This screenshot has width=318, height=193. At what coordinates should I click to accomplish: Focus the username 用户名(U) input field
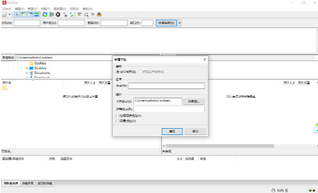point(71,23)
